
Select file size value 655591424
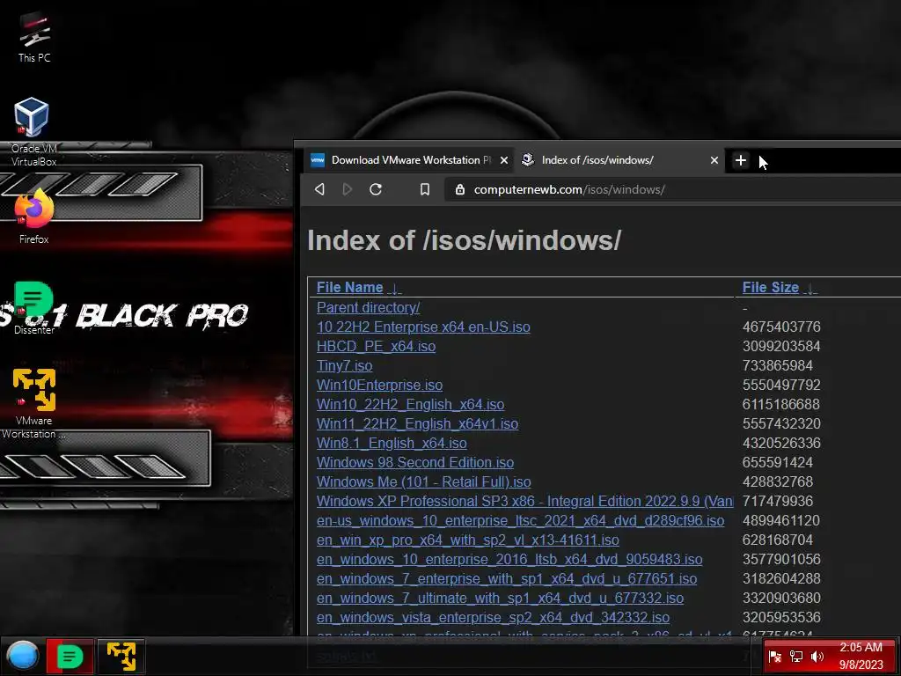pos(778,463)
